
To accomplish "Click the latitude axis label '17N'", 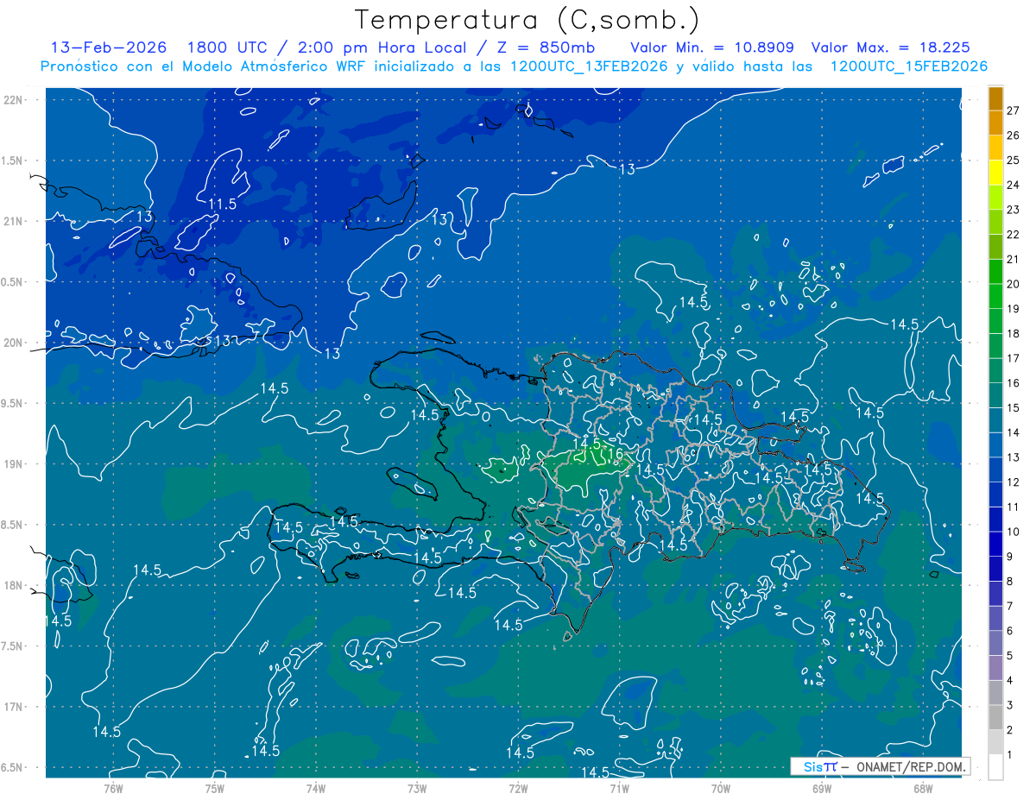I will pos(14,707).
